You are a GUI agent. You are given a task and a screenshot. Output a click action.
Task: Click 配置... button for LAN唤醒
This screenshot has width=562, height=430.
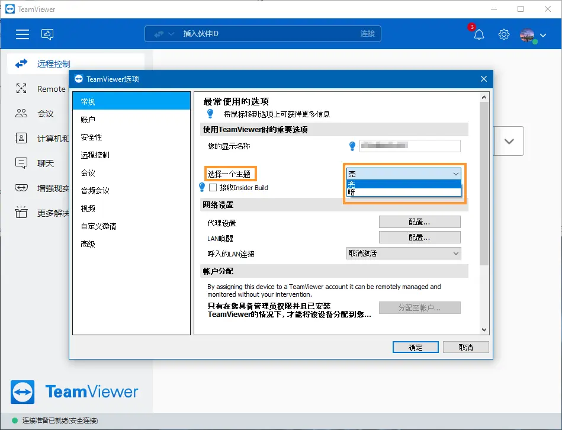(x=420, y=238)
